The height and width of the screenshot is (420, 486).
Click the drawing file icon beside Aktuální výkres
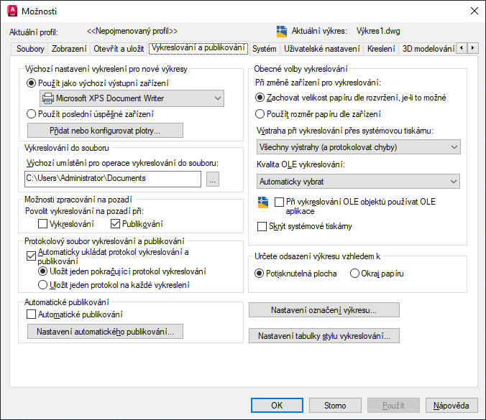point(282,32)
